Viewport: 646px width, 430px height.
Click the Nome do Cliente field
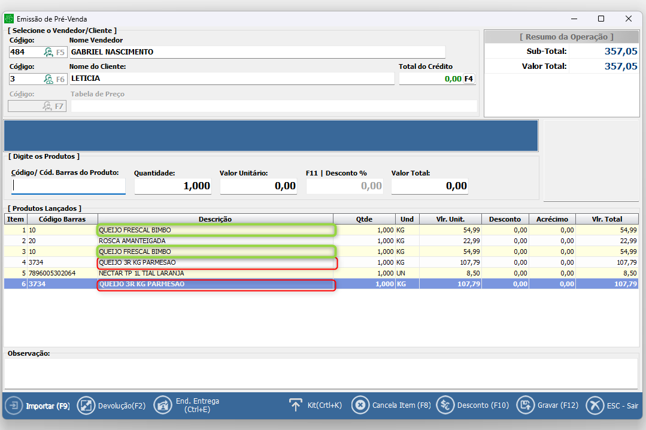[232, 78]
